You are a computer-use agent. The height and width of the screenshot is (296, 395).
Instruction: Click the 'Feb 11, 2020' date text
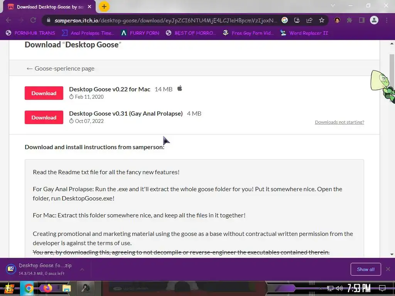tap(89, 97)
